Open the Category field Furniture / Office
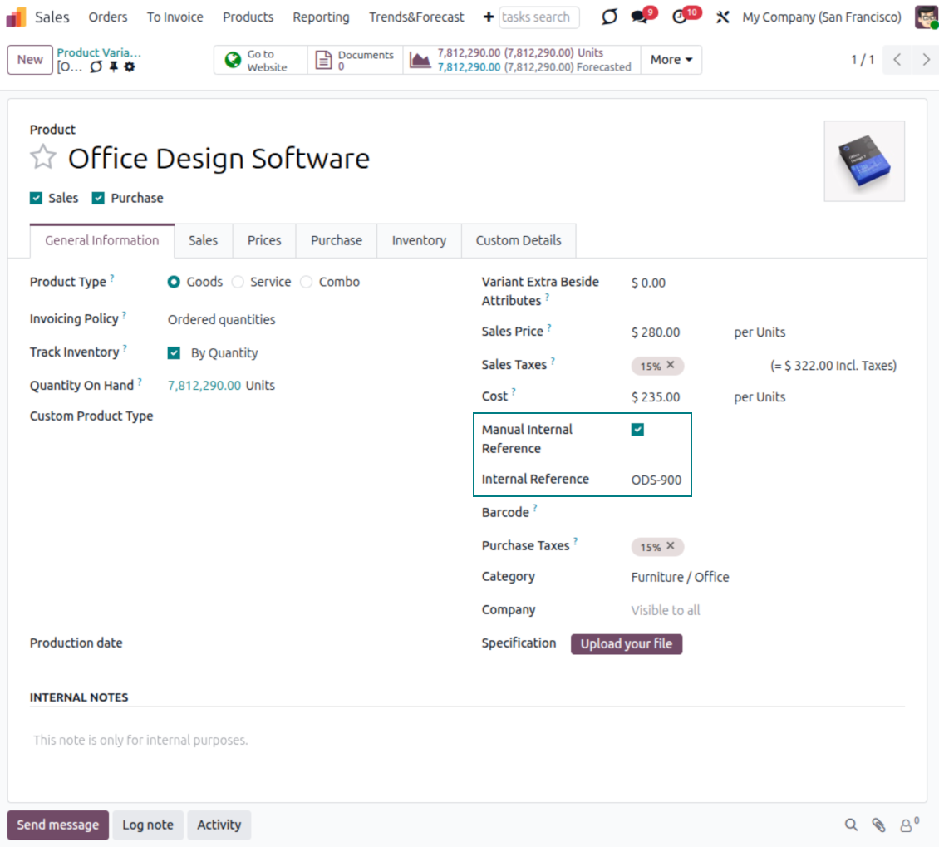This screenshot has height=847, width=939. tap(680, 577)
